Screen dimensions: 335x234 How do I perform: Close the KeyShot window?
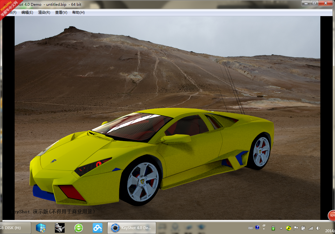tap(326, 3)
